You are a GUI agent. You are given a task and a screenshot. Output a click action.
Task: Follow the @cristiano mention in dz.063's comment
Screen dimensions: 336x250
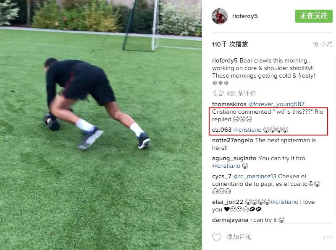247,130
